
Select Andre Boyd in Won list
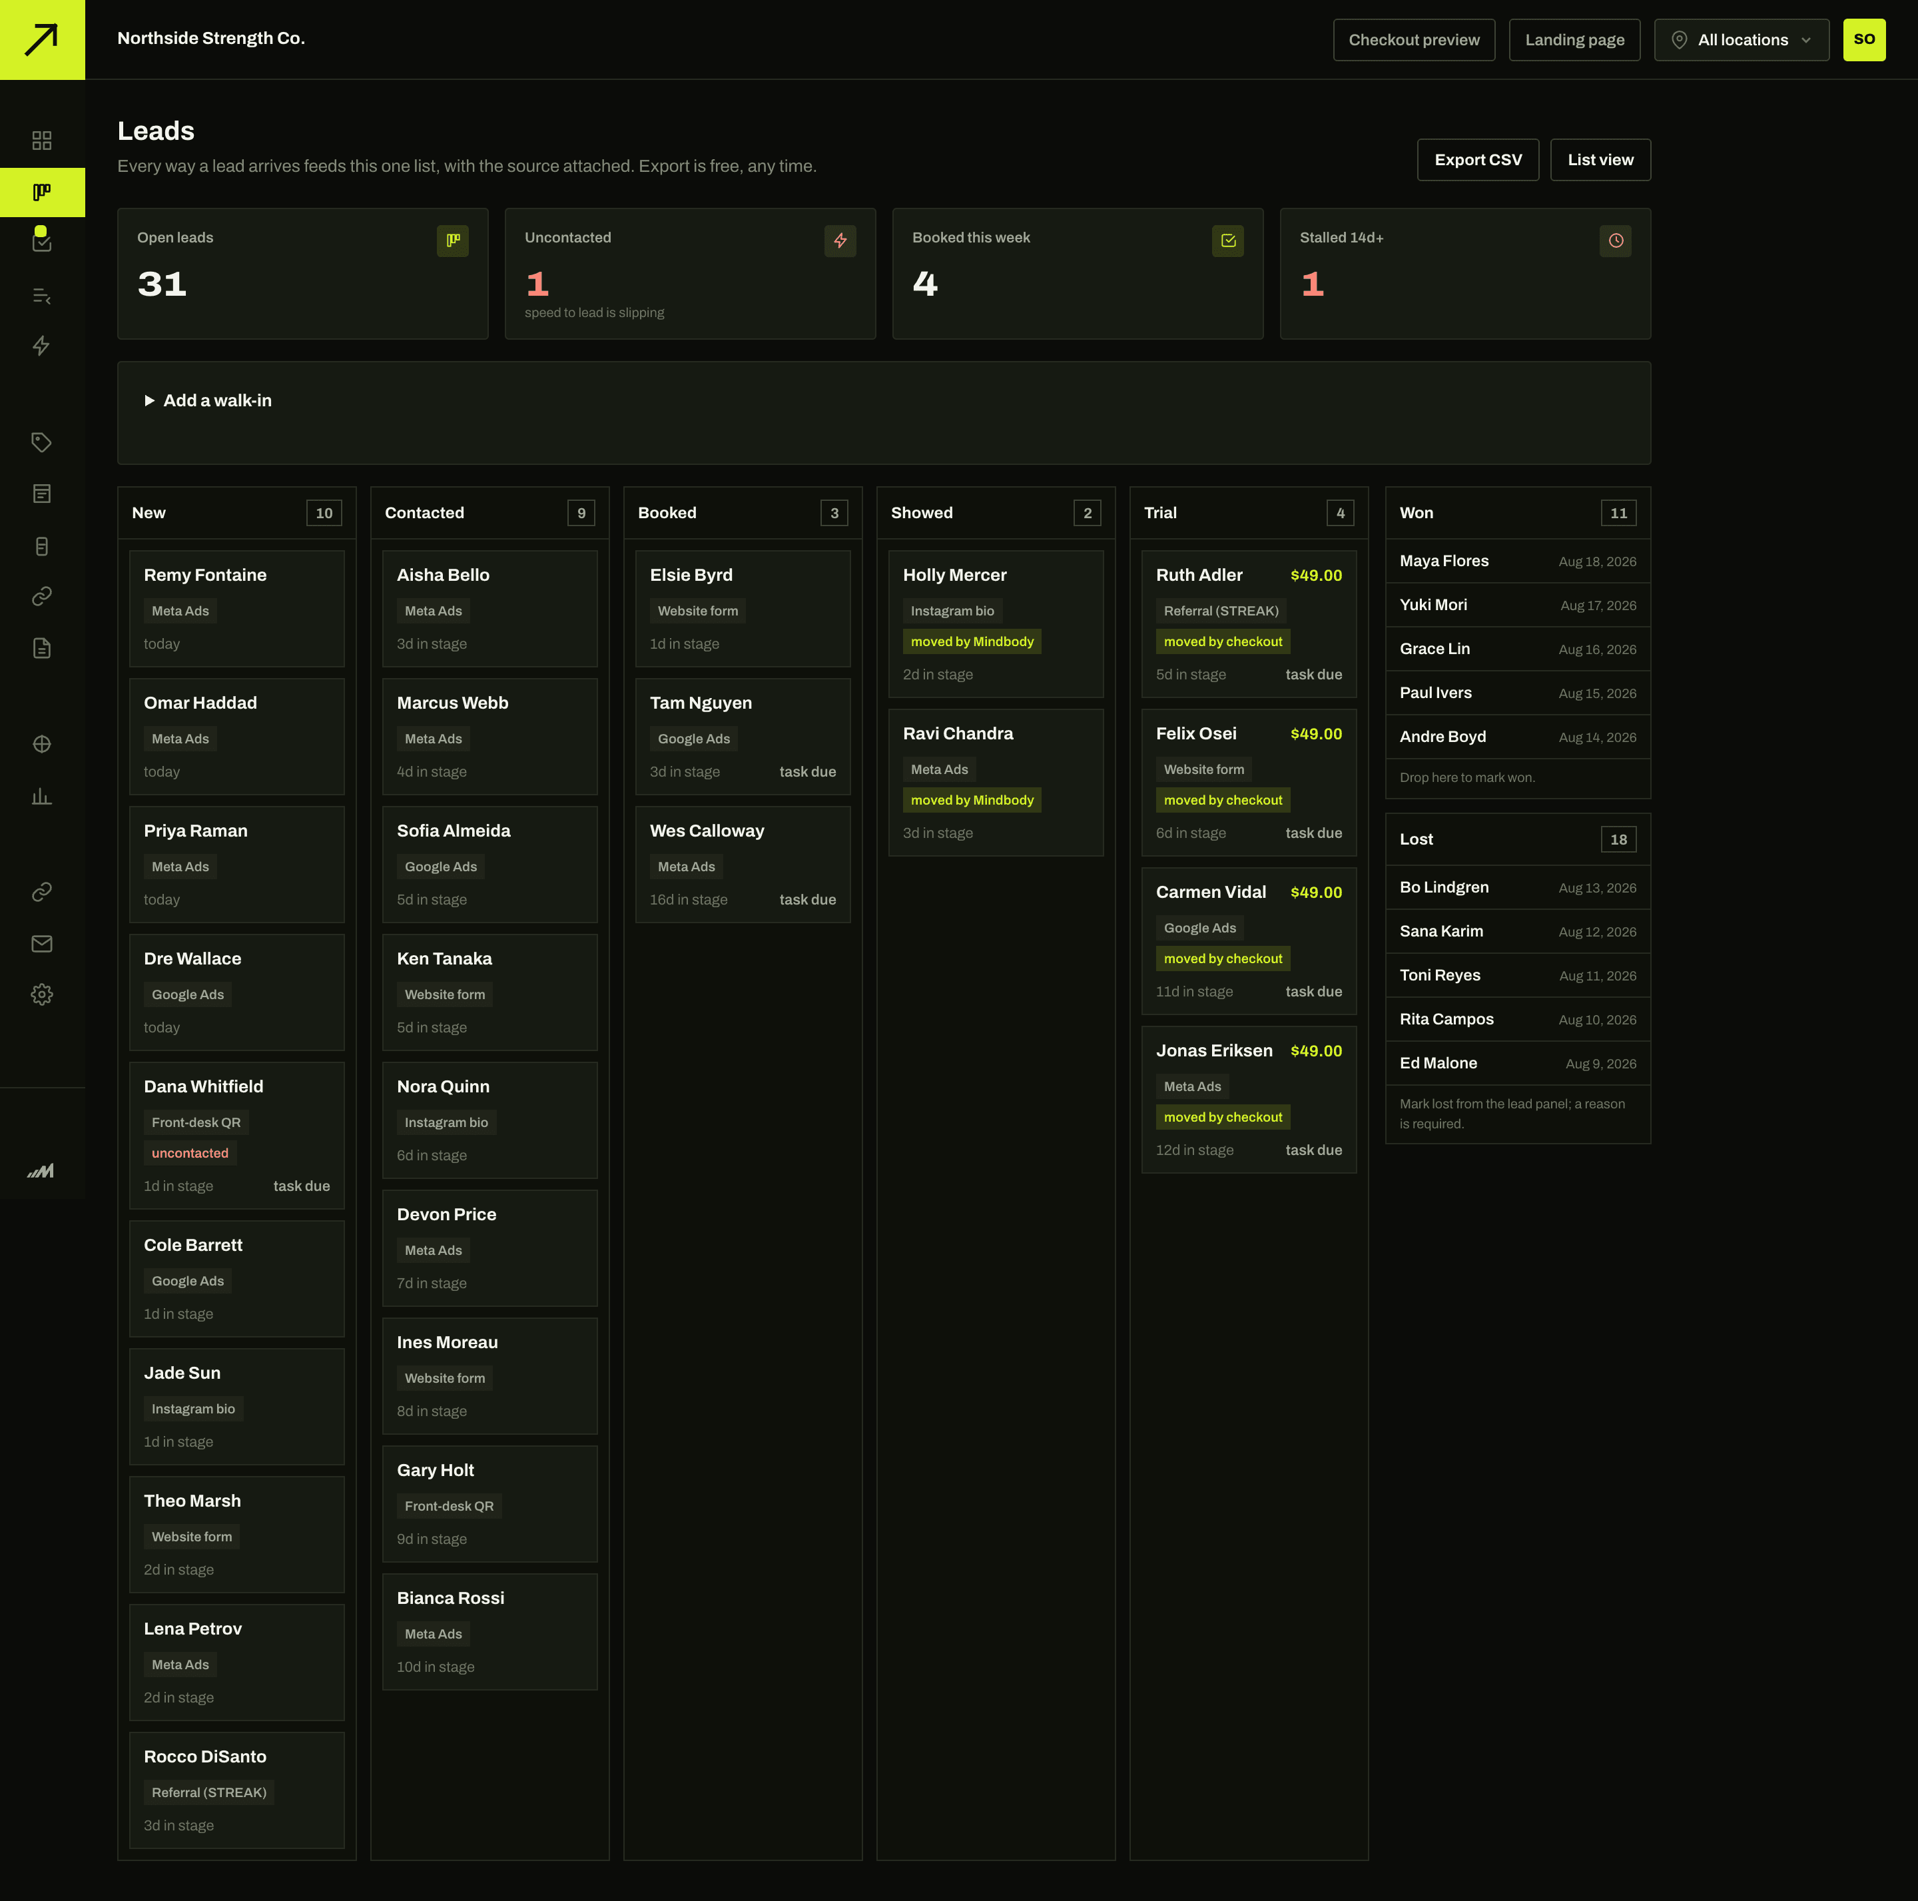click(x=1518, y=737)
